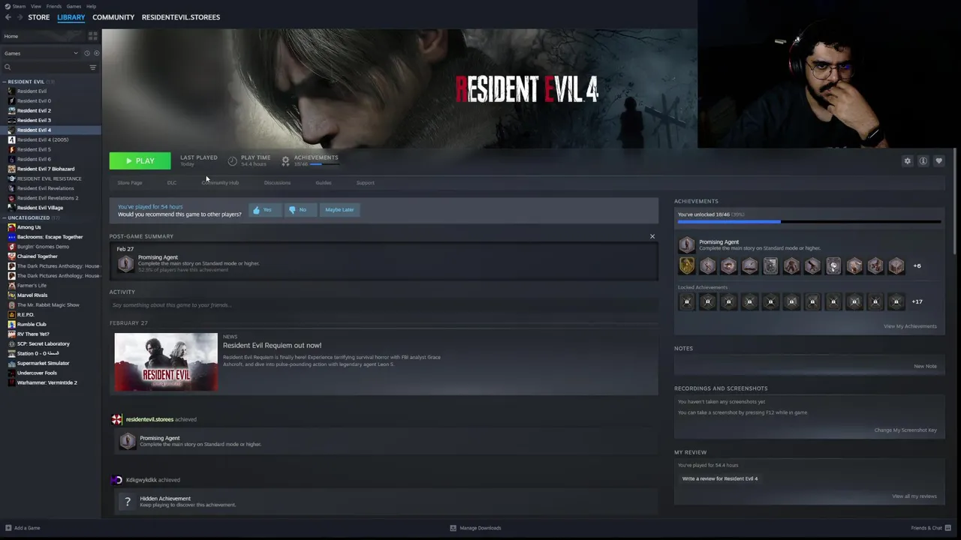Image resolution: width=961 pixels, height=540 pixels.
Task: Launch the game with the PLAY button
Action: (x=140, y=160)
